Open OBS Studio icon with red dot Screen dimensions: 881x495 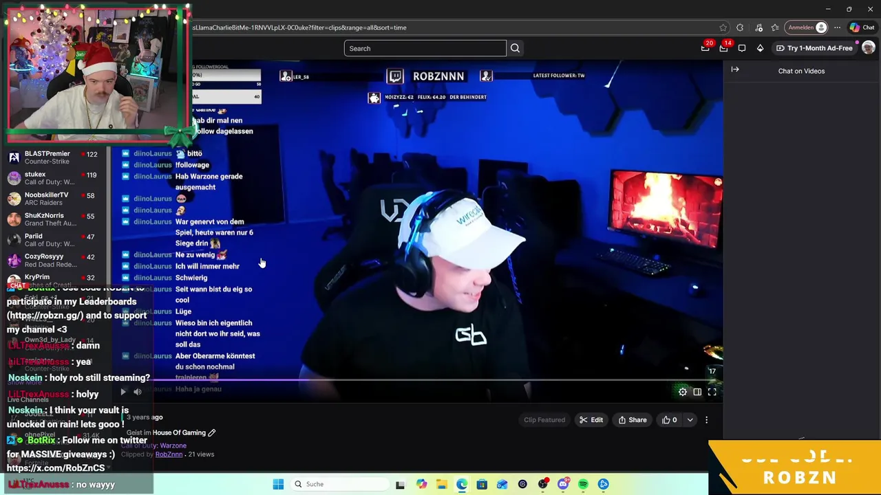(x=543, y=484)
